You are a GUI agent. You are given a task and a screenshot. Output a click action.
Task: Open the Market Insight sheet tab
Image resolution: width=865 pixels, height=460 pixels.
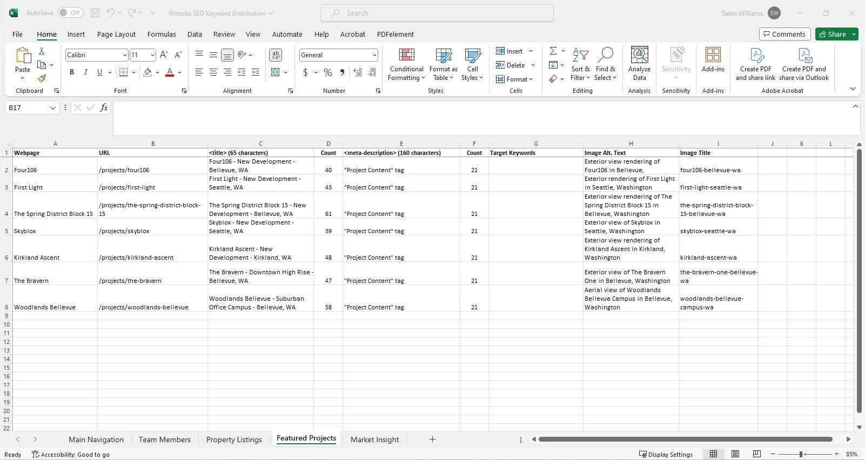coord(374,439)
